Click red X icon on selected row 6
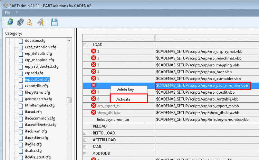259x160 pixels. (94, 85)
